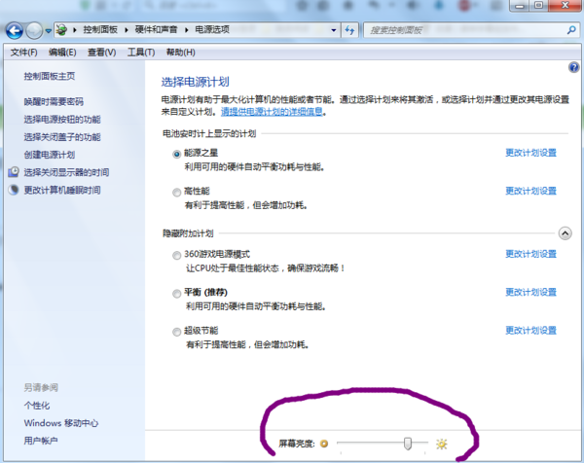Viewport: 584px width, 463px height.
Task: Click the dim brightness sun icon
Action: [x=324, y=444]
